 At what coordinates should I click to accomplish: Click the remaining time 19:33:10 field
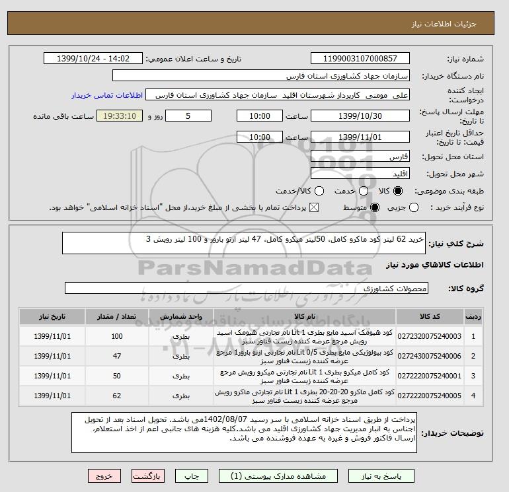(120, 116)
